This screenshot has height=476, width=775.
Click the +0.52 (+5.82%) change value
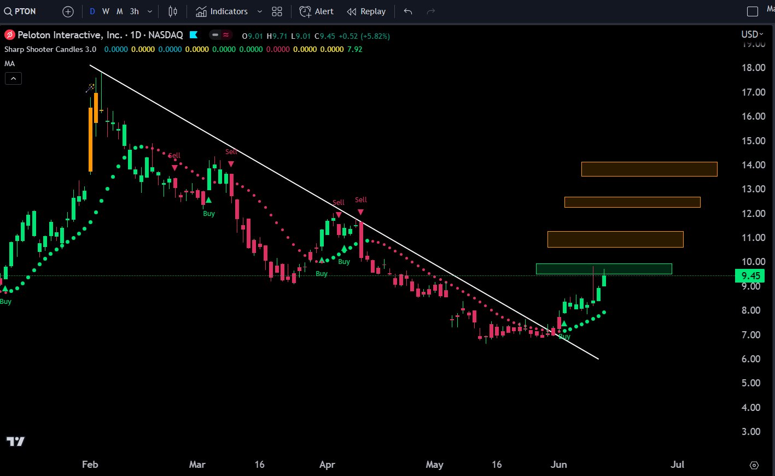point(364,36)
